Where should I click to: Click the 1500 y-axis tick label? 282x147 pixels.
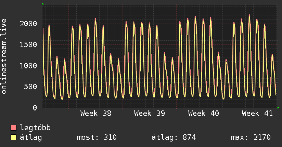click(x=28, y=44)
